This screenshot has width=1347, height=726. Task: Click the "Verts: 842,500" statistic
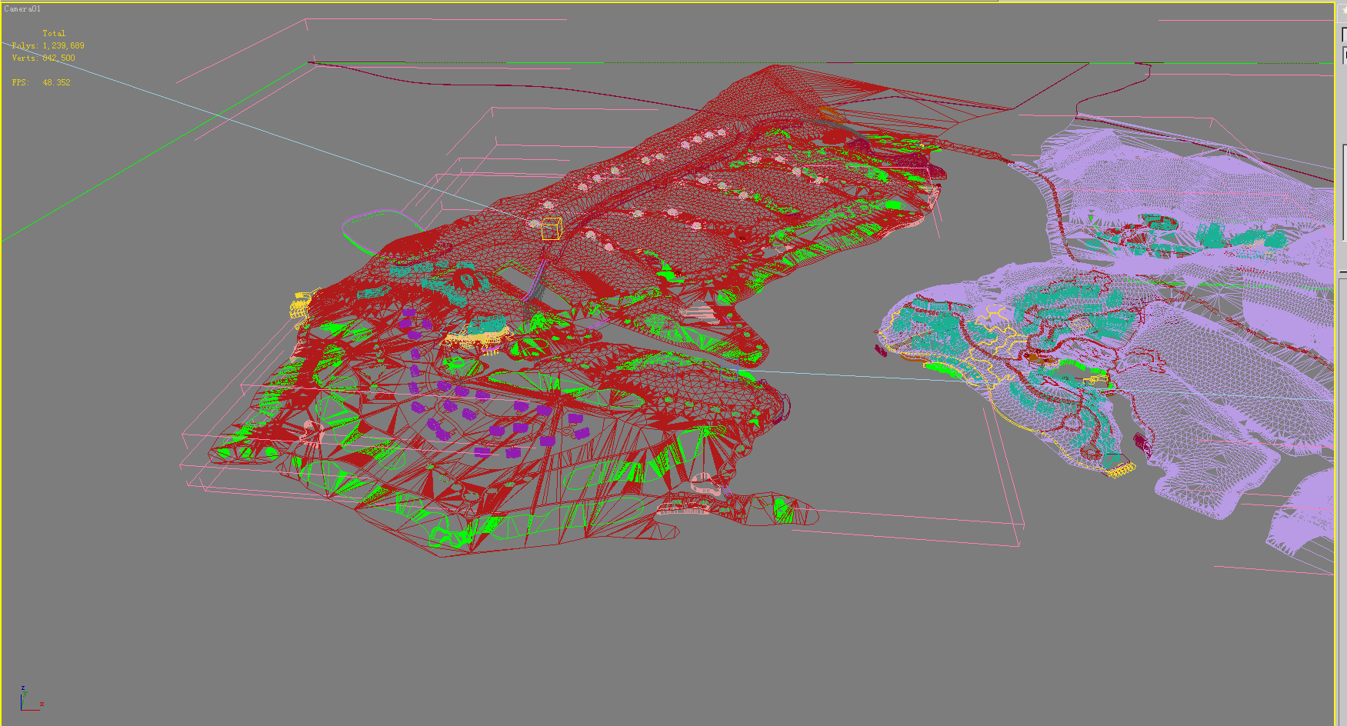click(x=43, y=58)
